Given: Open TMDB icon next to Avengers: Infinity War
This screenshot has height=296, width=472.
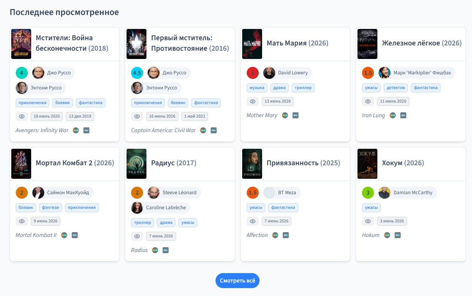Looking at the screenshot, I should (x=86, y=130).
